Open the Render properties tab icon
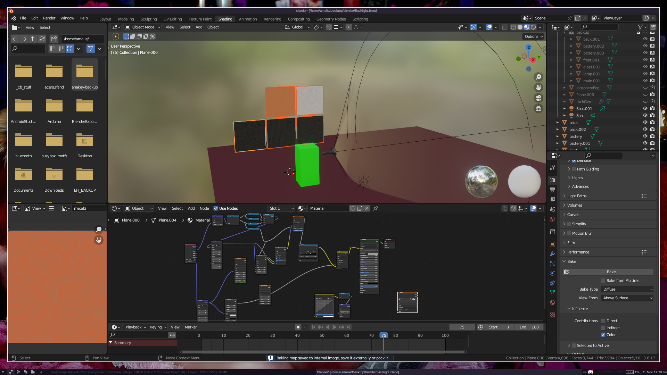 [x=552, y=180]
